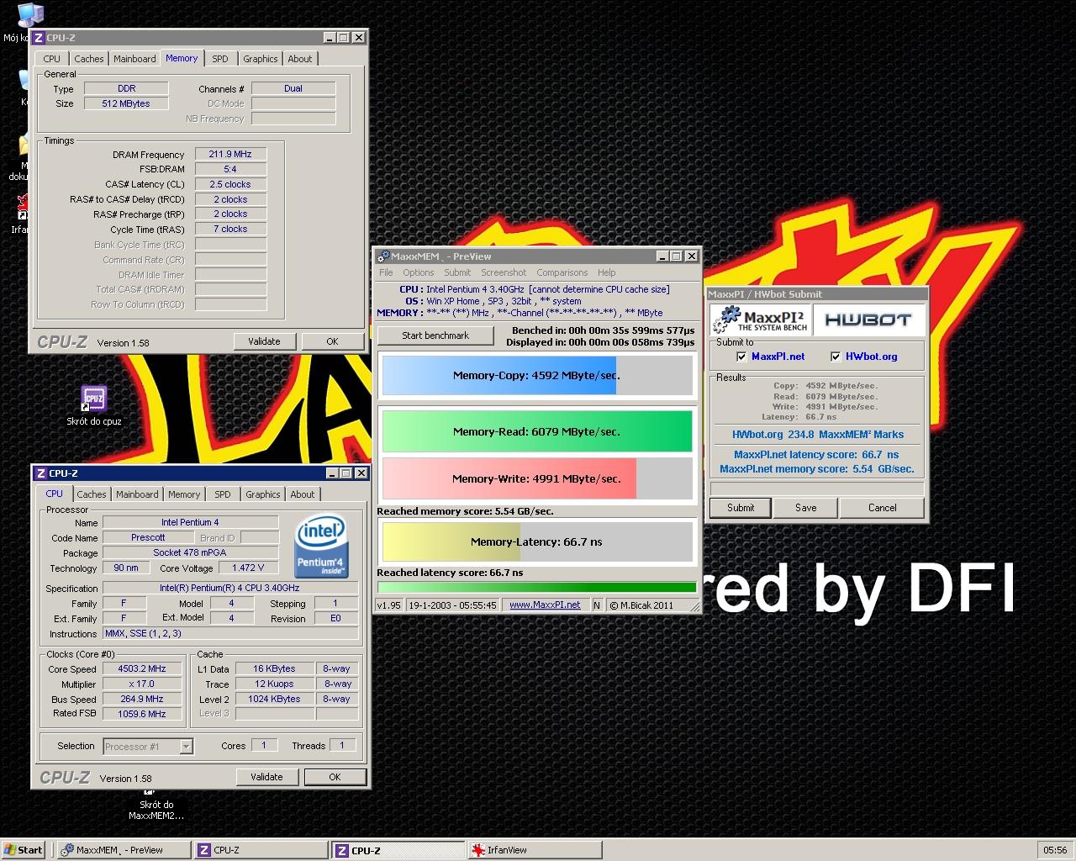Activate the first CPU-Z taskbar button
The height and width of the screenshot is (861, 1076).
261,850
